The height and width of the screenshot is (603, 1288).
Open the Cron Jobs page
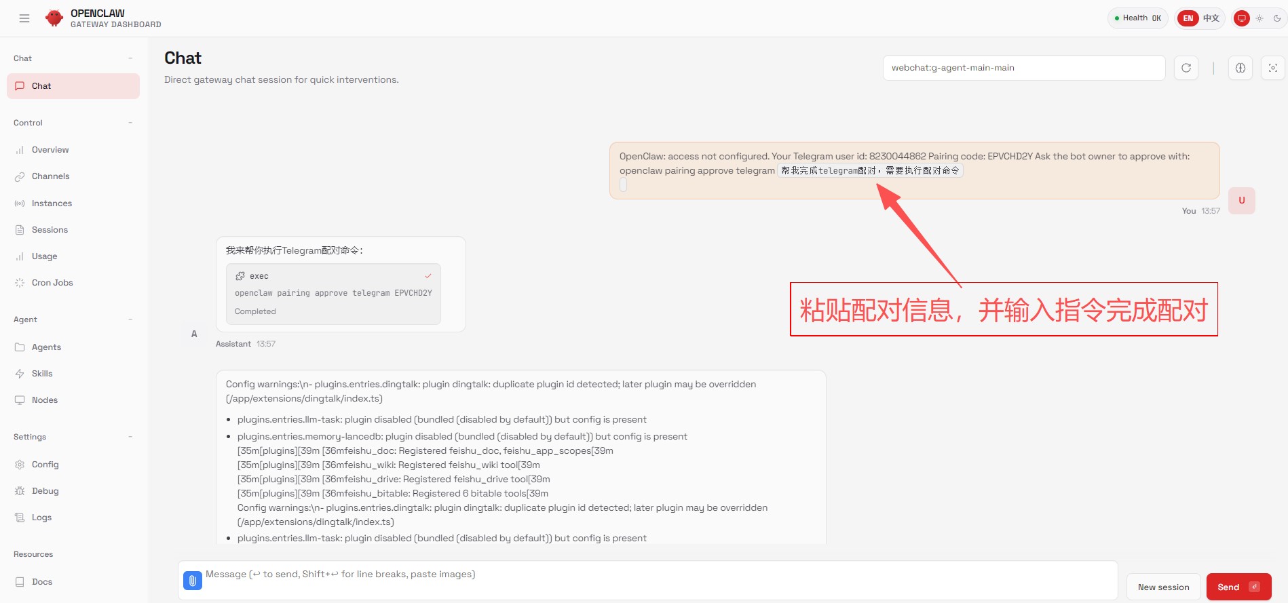52,283
